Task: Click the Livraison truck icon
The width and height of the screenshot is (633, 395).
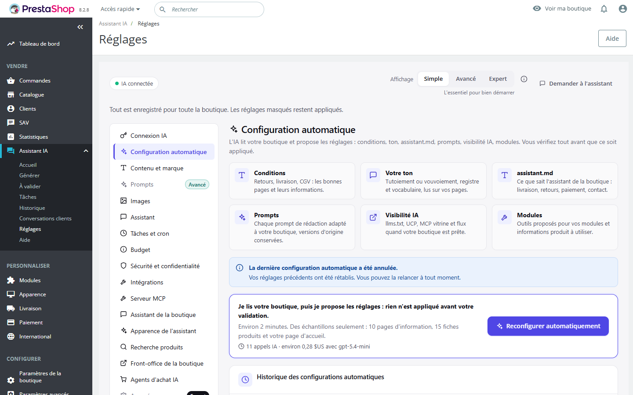Action: (11, 309)
